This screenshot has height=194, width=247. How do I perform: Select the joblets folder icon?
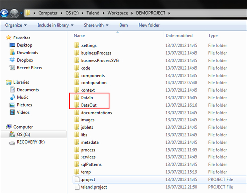click(x=77, y=127)
